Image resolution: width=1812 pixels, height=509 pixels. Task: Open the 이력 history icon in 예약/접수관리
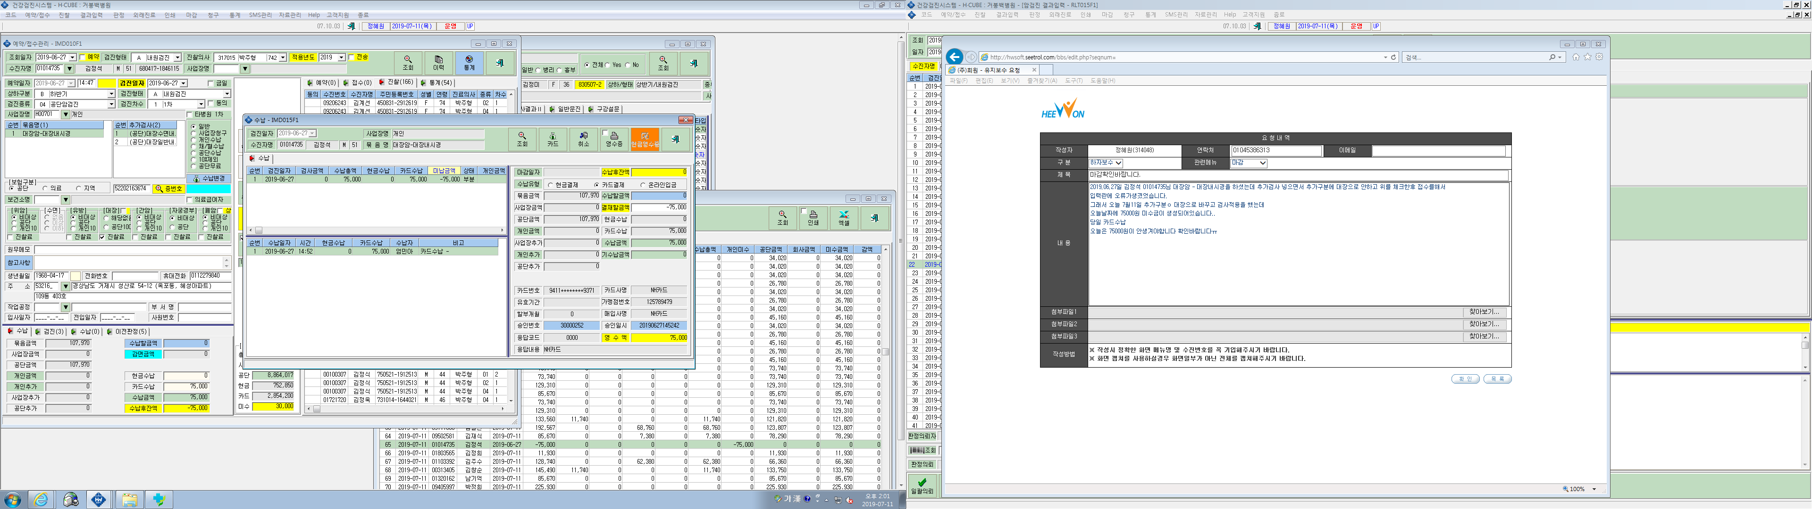tap(438, 63)
